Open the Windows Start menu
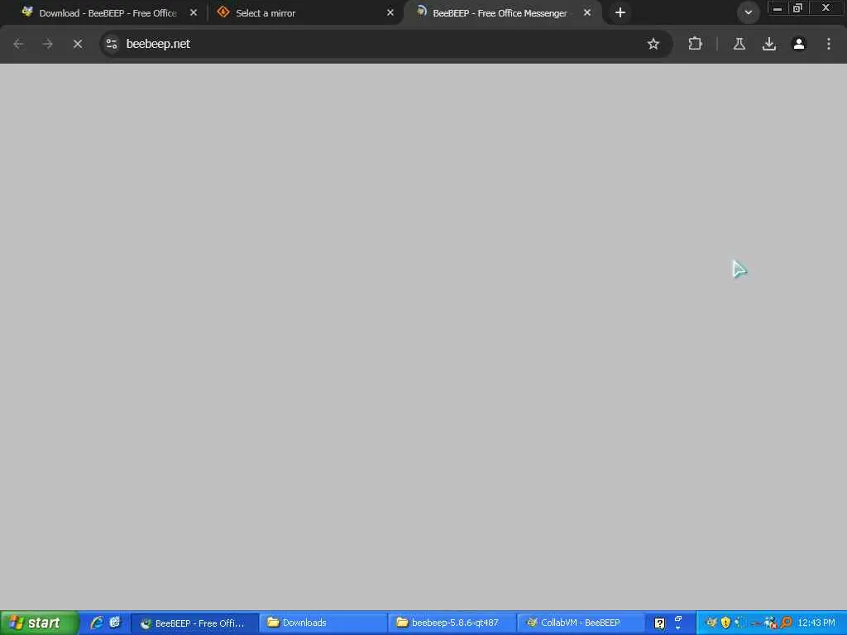 [x=39, y=623]
